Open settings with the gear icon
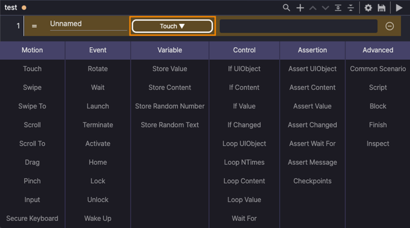The width and height of the screenshot is (410, 228). point(368,8)
